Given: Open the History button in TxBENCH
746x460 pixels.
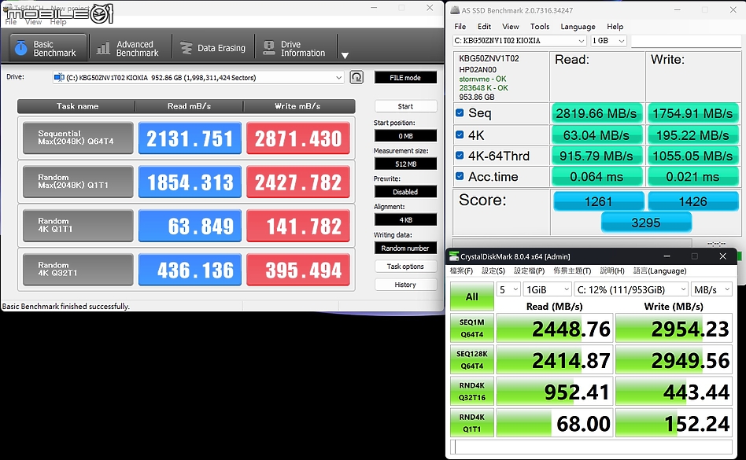Looking at the screenshot, I should click(x=405, y=285).
